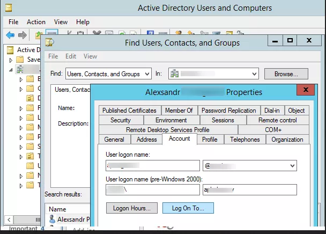Click the Logon Hours... button
The image size is (326, 234).
coord(132,208)
